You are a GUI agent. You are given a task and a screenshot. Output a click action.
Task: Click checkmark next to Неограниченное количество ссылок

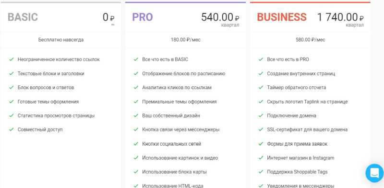click(x=11, y=59)
